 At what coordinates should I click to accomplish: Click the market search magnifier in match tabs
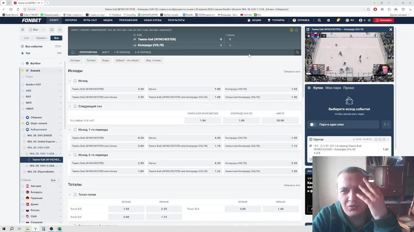point(298,52)
